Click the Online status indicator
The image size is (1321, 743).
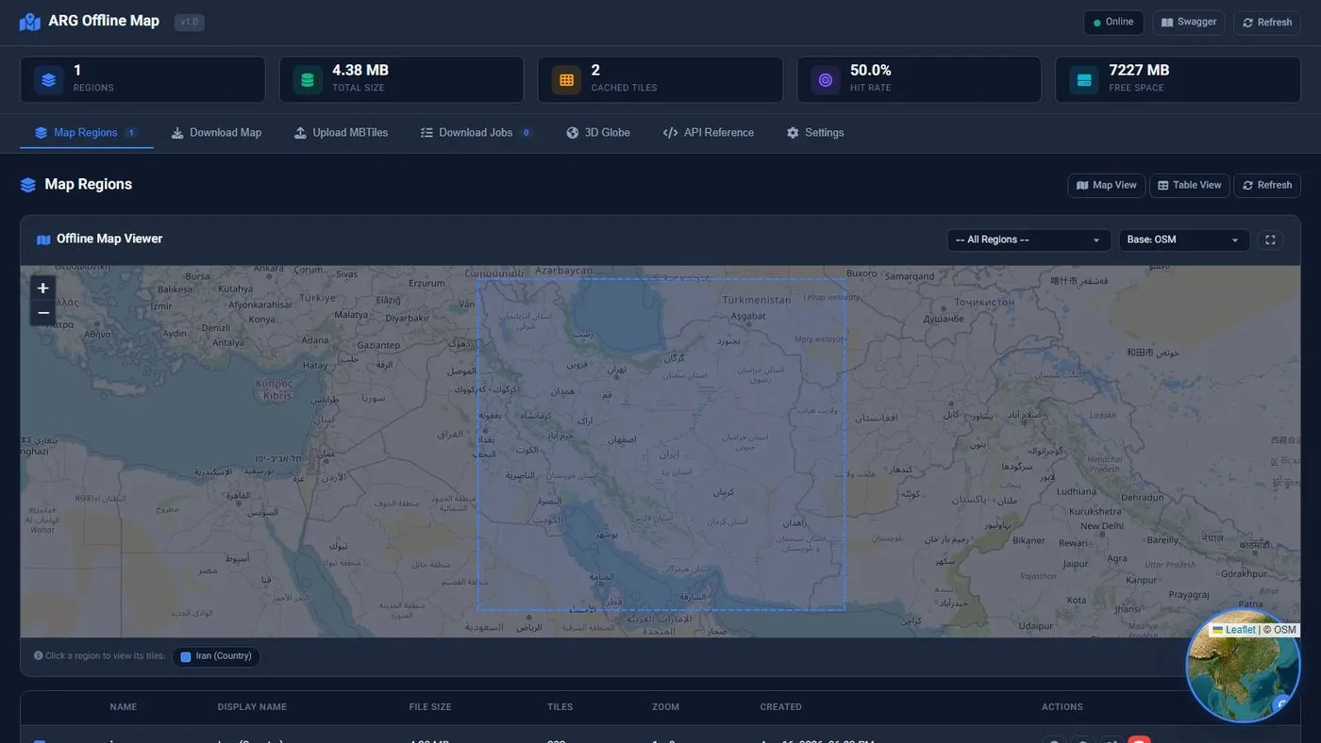pos(1113,22)
